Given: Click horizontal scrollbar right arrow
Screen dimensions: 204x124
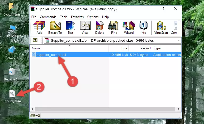Looking at the screenshot, I should (x=179, y=109).
